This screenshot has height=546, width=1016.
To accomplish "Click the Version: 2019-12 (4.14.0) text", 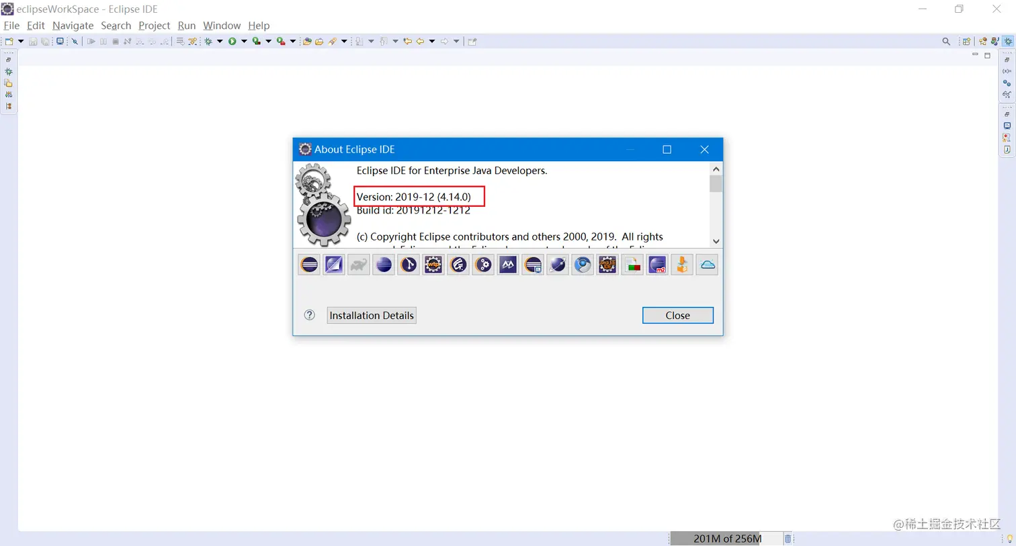I will coord(413,197).
